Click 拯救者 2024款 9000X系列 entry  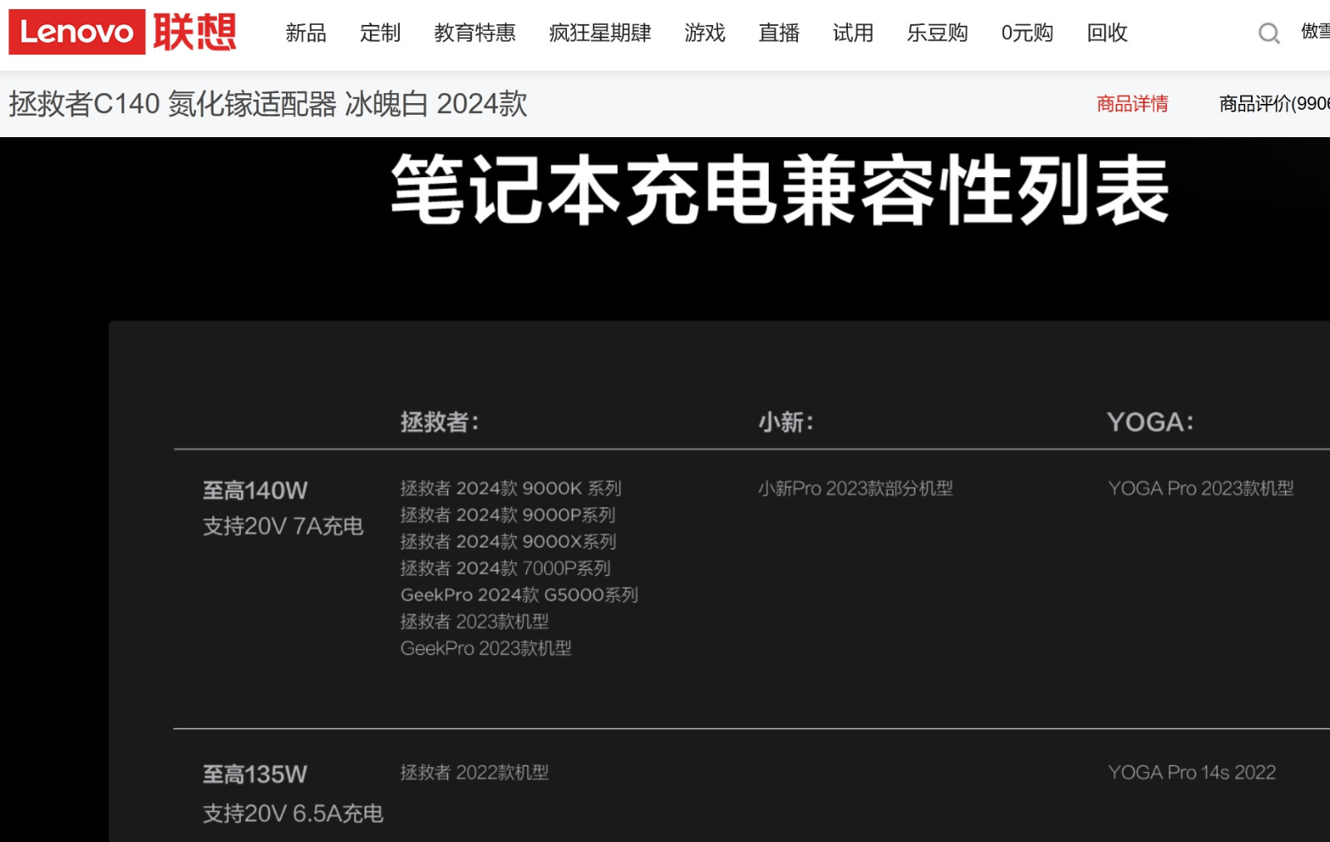coord(509,541)
